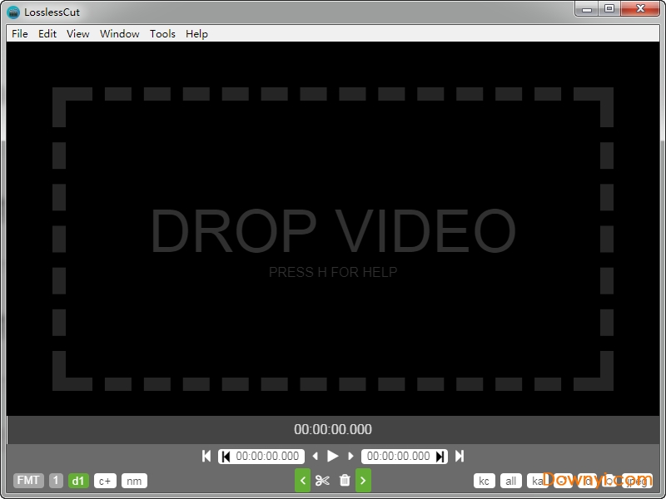Click the green right chevron button

[364, 480]
